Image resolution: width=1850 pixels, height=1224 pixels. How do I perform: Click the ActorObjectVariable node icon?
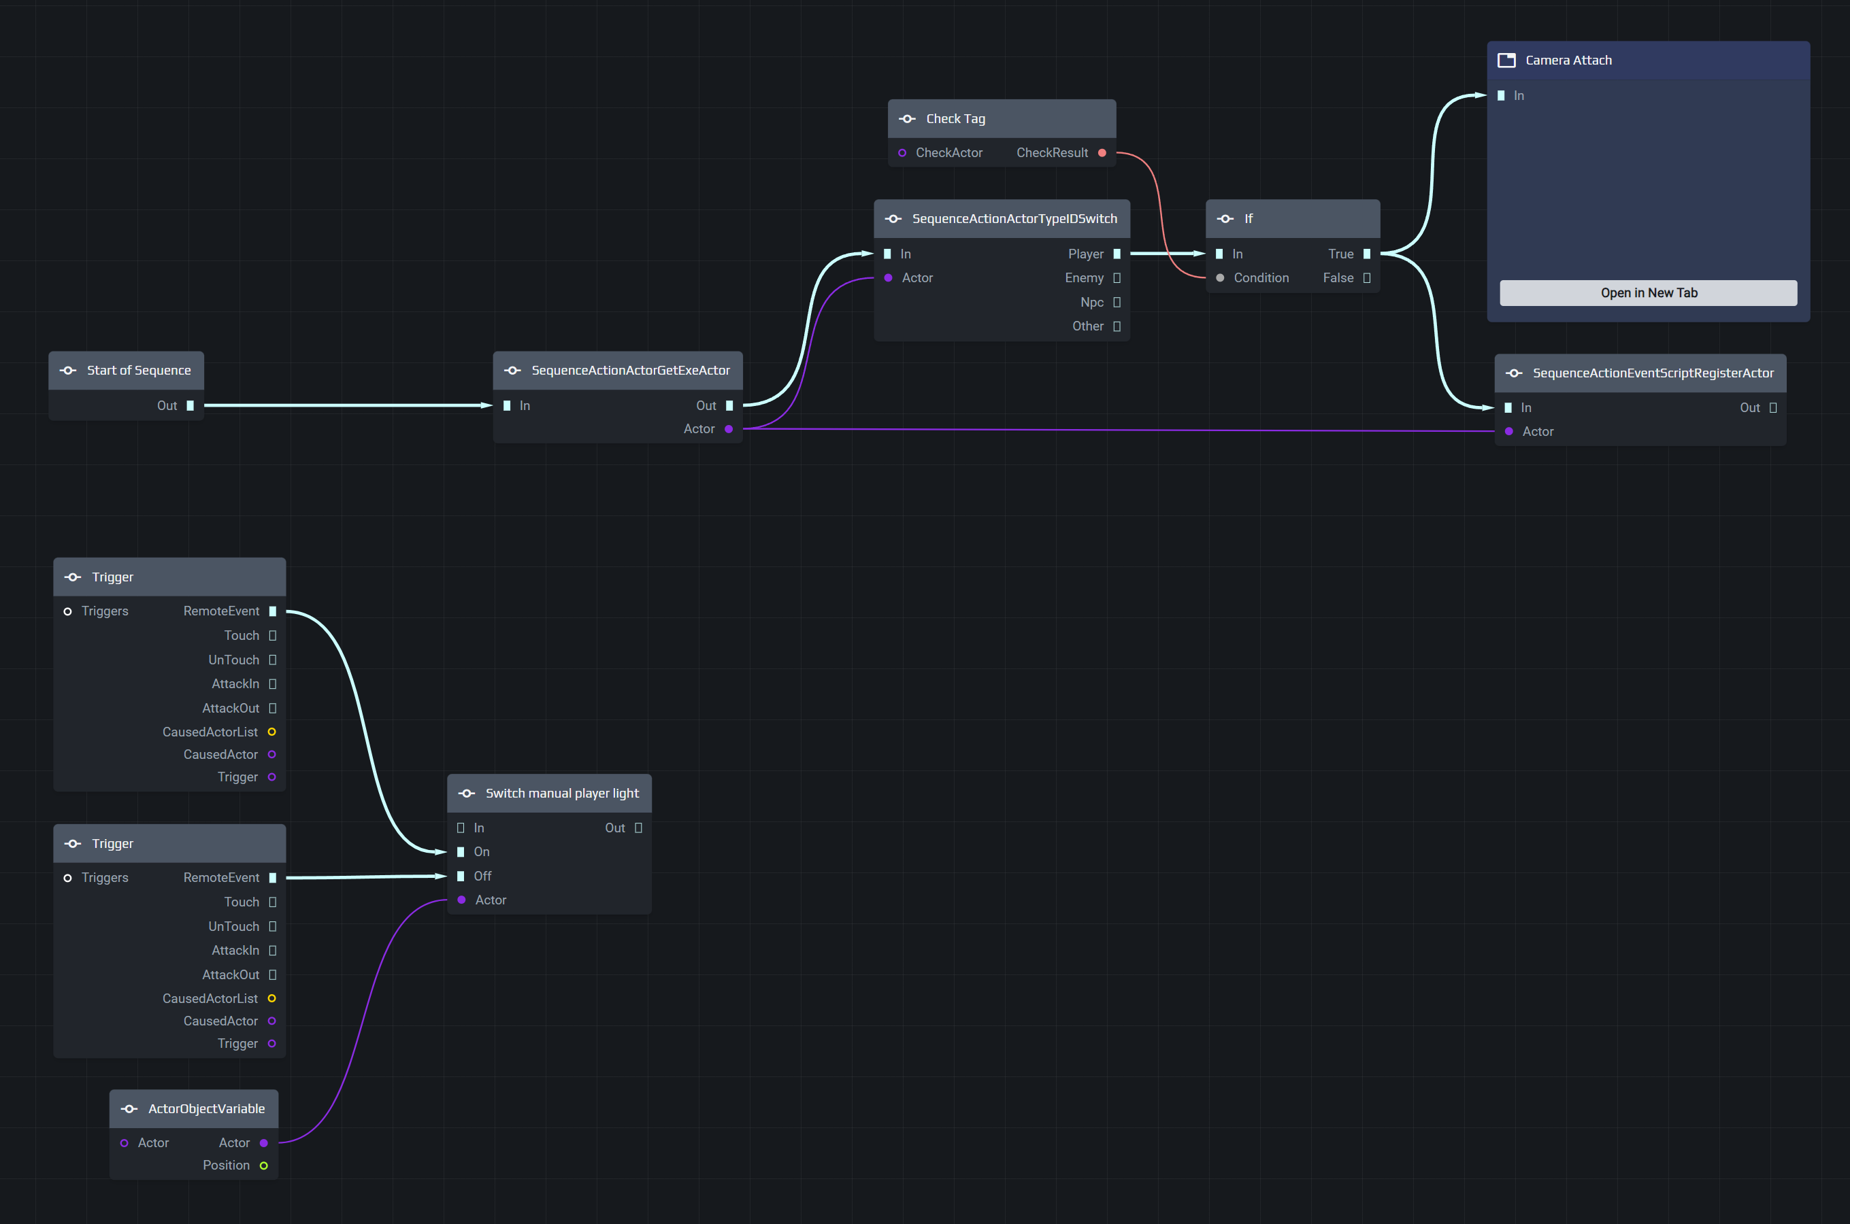click(129, 1108)
